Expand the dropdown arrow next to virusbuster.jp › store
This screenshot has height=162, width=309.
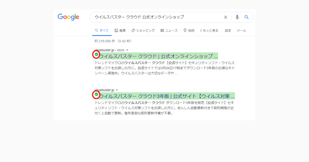pyautogui.click(x=127, y=50)
